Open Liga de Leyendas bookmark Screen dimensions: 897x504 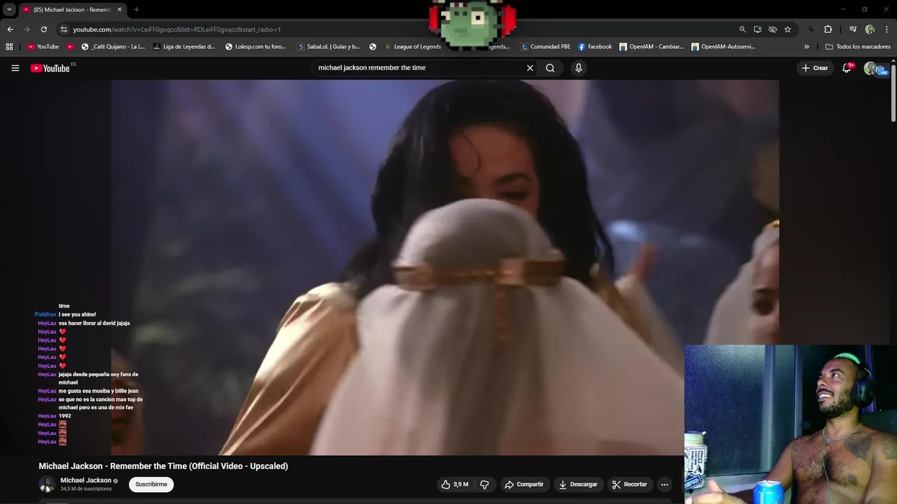tap(184, 47)
